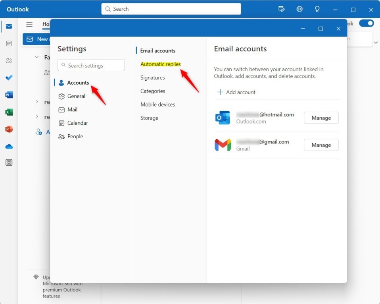The height and width of the screenshot is (304, 380).
Task: Open the dropdown arrow near the top right
Action: coord(375,42)
